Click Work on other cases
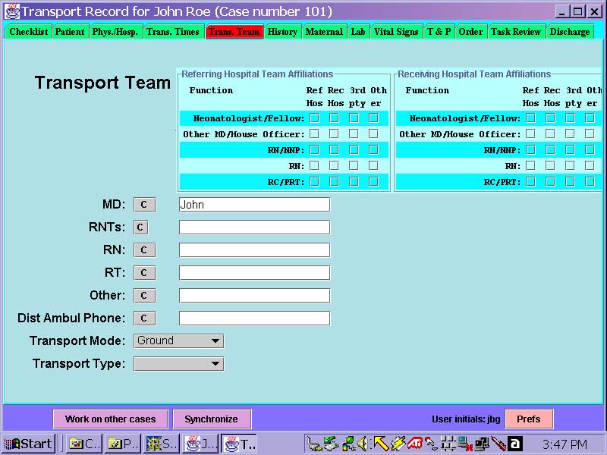The width and height of the screenshot is (607, 455). point(111,419)
